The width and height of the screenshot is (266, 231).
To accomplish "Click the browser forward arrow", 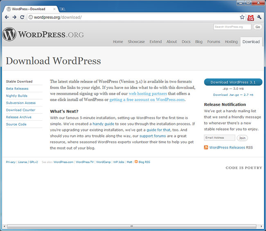I will 14,17.
